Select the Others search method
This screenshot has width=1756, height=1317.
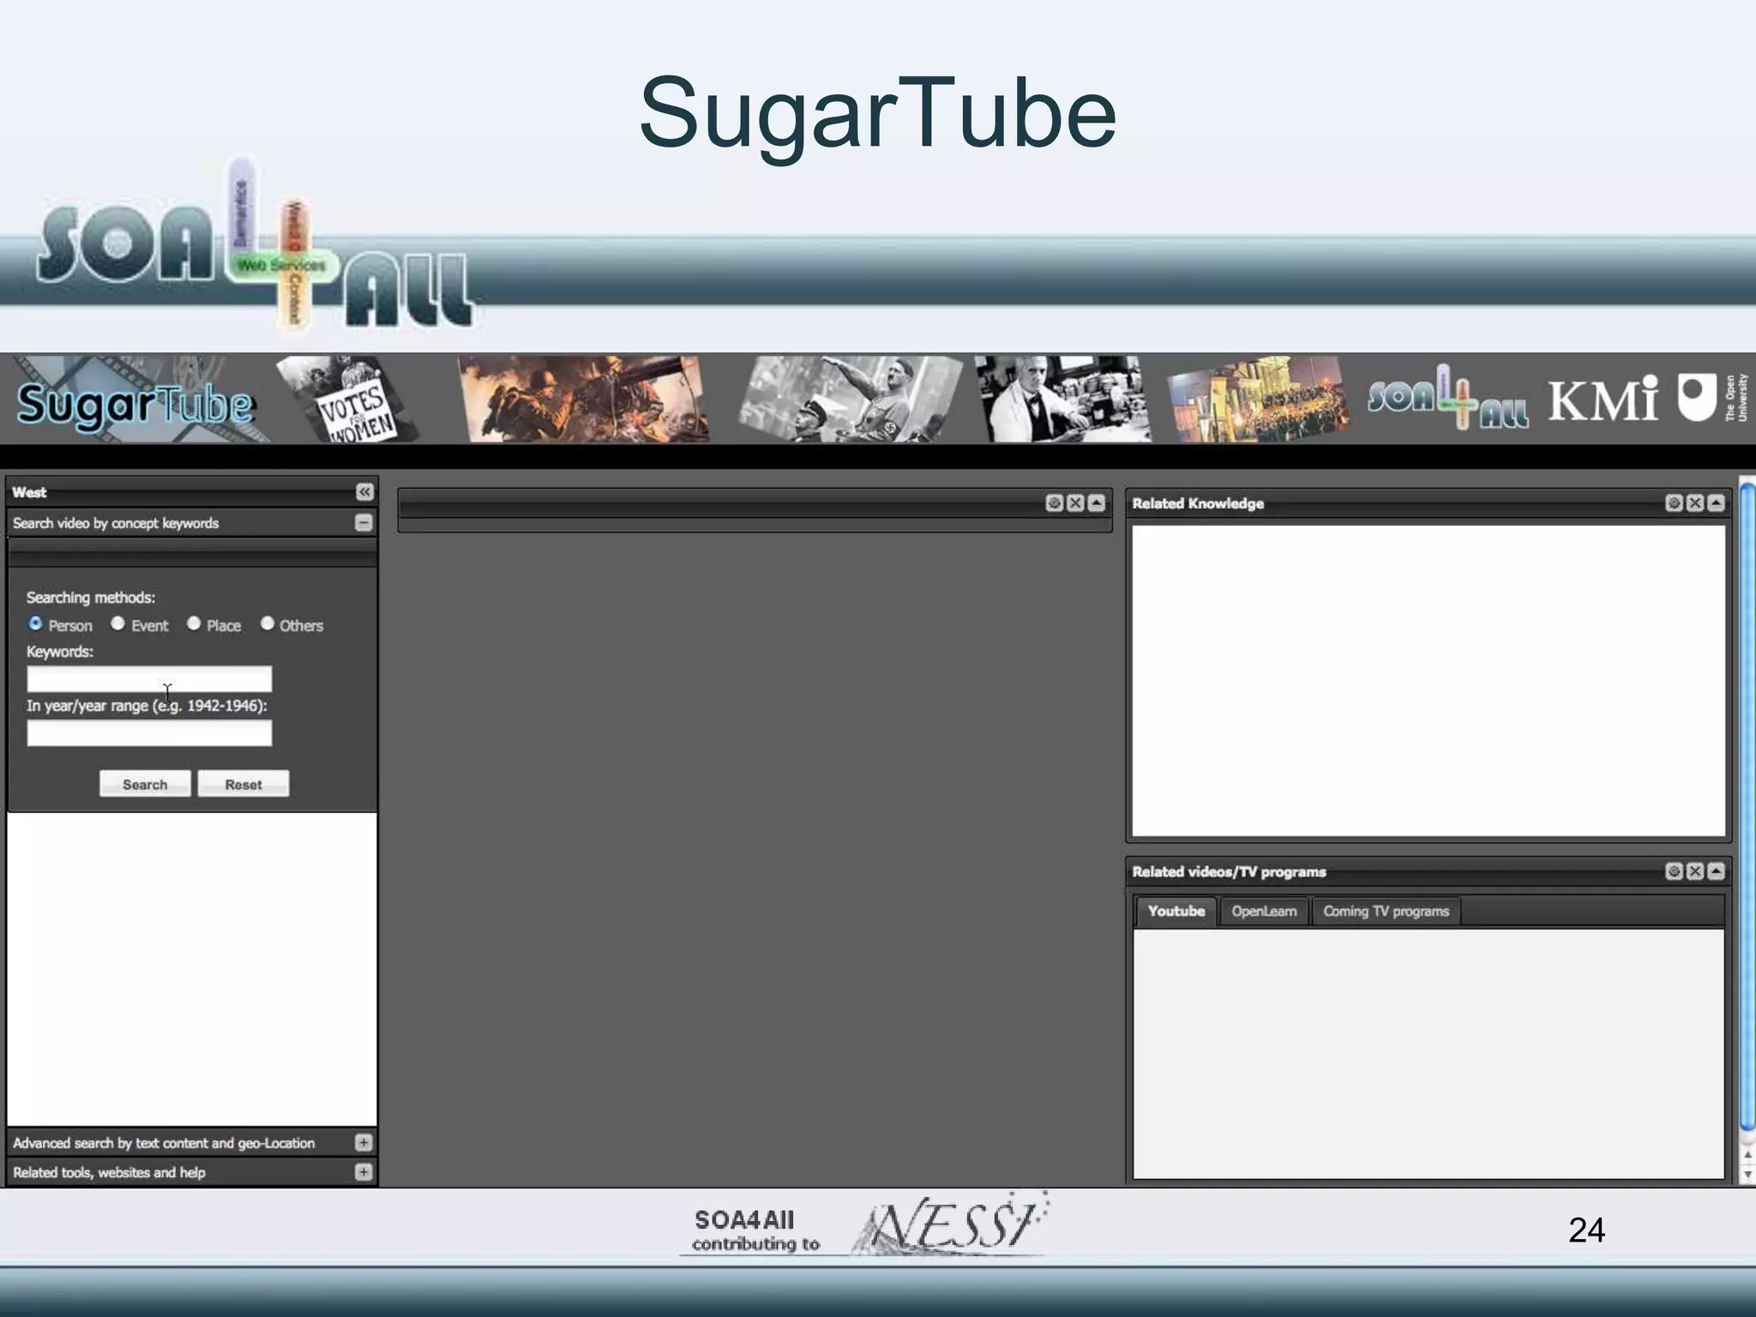pyautogui.click(x=268, y=623)
